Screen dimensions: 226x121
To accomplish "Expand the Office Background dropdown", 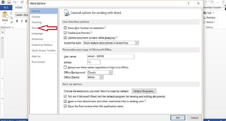I will (100, 72).
